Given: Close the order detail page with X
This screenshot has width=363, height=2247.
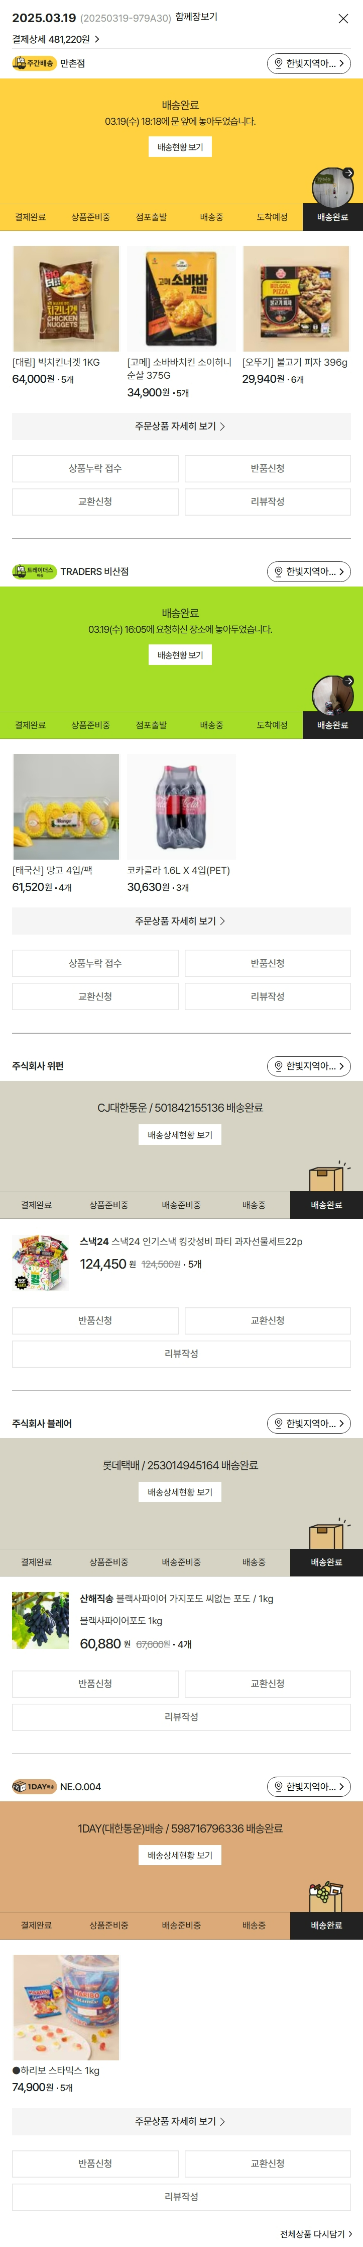Looking at the screenshot, I should coord(343,18).
